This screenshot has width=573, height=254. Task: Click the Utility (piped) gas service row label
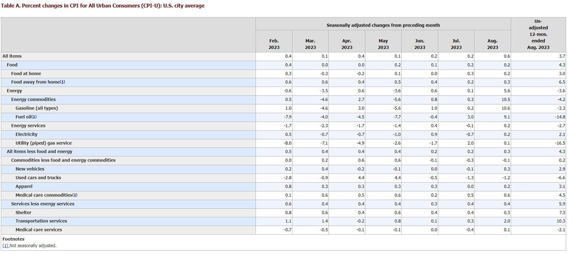coord(43,143)
